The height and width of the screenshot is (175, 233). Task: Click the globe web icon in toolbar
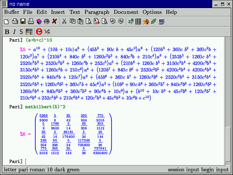pyautogui.click(x=47, y=22)
